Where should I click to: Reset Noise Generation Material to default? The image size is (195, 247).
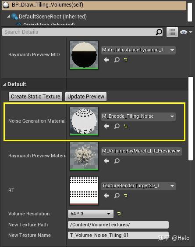coord(125,126)
